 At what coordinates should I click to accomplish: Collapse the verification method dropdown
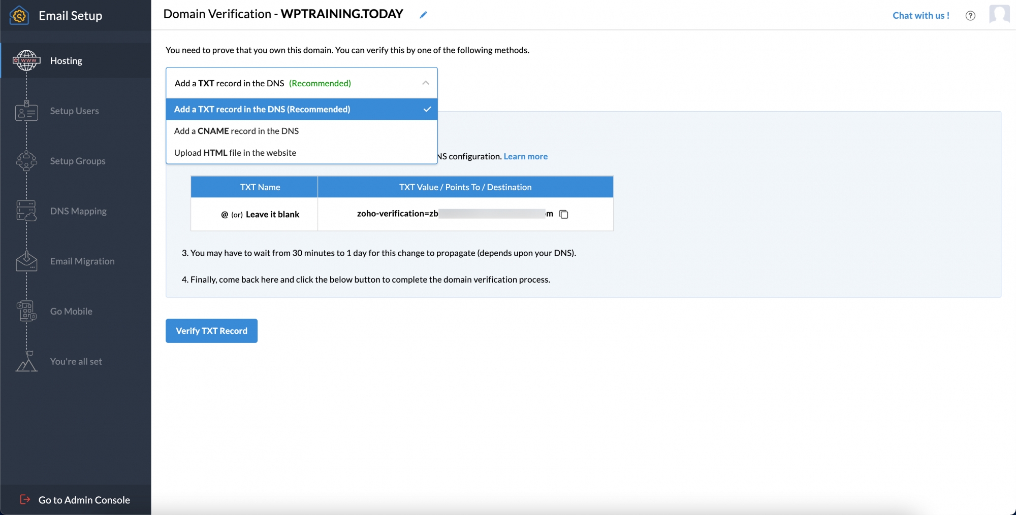[425, 83]
